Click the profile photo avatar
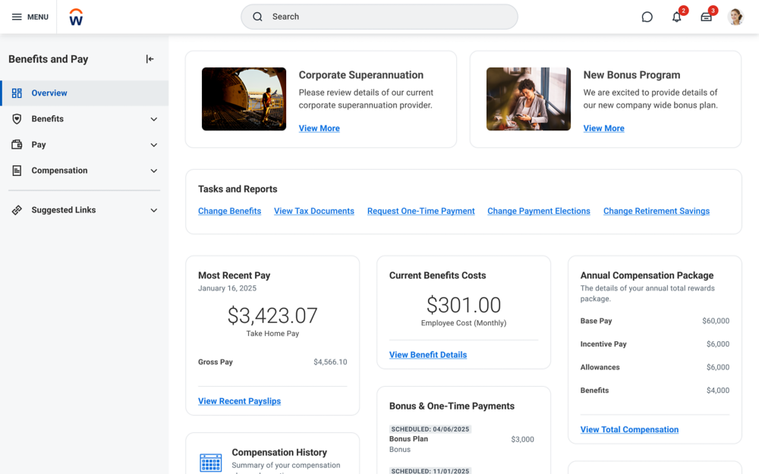 735,16
